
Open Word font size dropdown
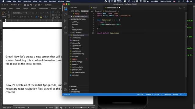coord(30,13)
